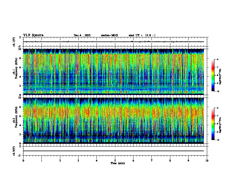Screen dimensions: 233x180
Task: Click the "ch.1(V)" waveform axis label
Action: pyautogui.click(x=14, y=42)
